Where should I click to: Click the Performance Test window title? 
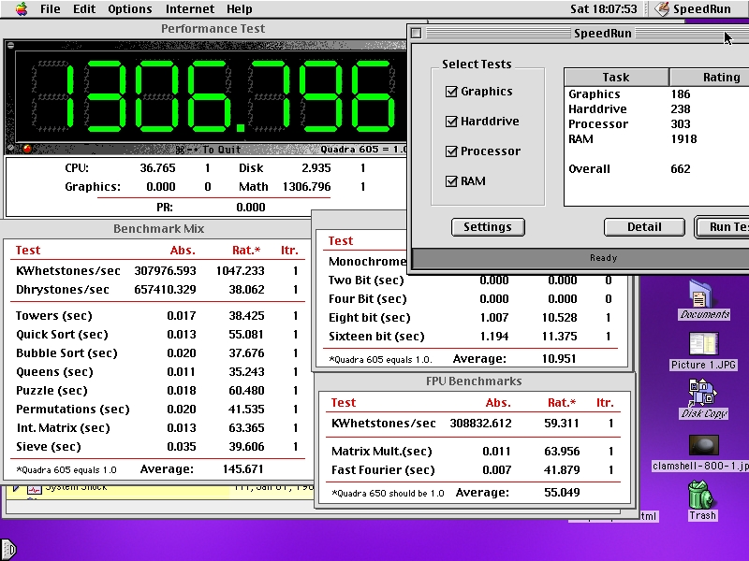point(213,29)
